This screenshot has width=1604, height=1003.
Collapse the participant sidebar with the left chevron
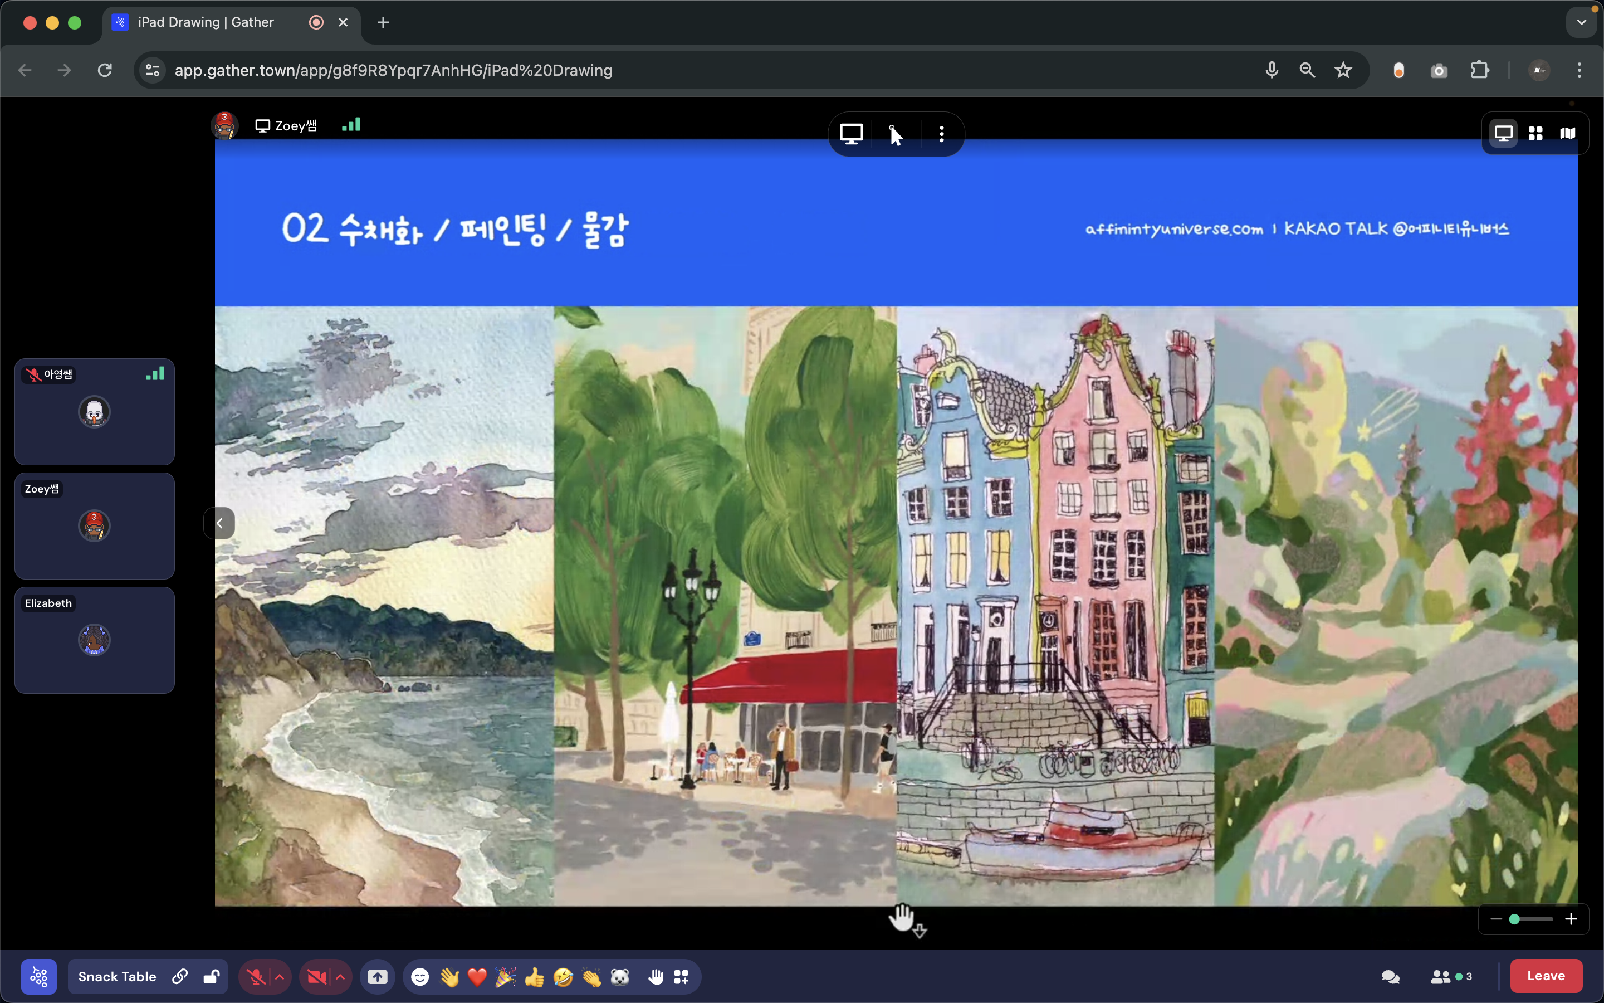pos(219,523)
